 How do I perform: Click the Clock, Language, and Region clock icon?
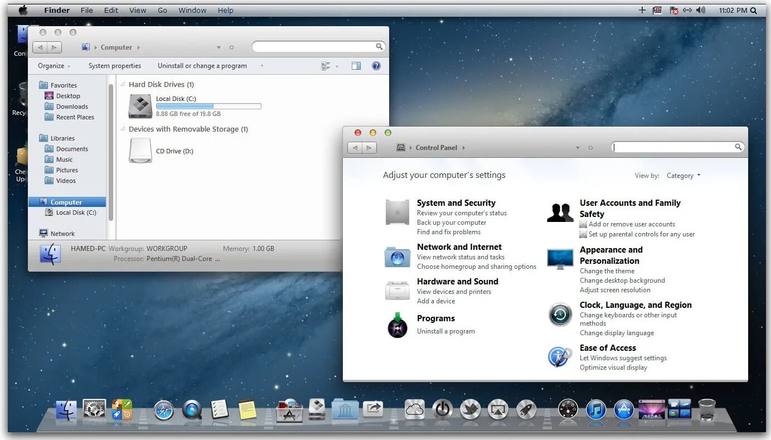560,315
